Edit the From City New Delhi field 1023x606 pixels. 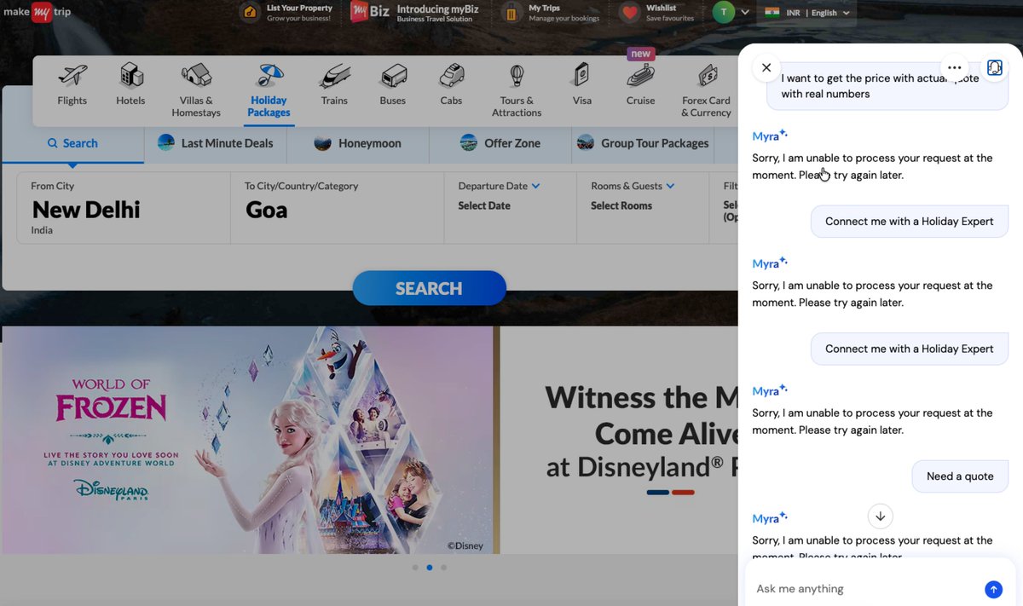pos(124,208)
